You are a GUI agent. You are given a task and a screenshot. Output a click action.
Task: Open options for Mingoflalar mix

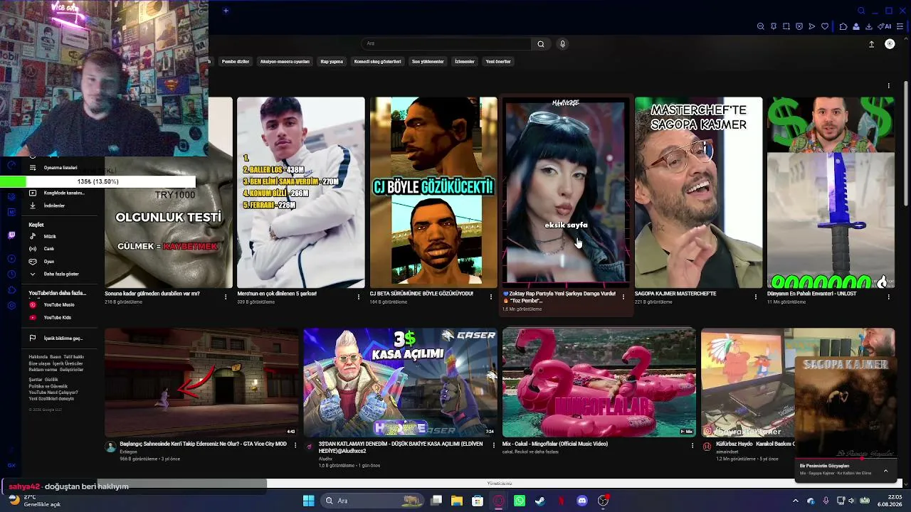(693, 446)
